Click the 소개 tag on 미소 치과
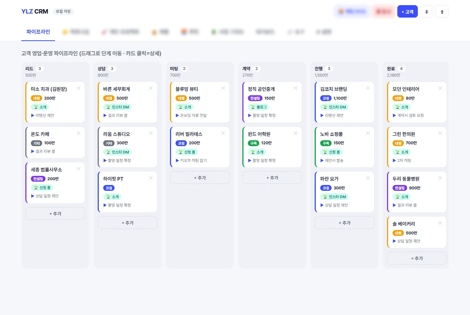 click(40, 107)
